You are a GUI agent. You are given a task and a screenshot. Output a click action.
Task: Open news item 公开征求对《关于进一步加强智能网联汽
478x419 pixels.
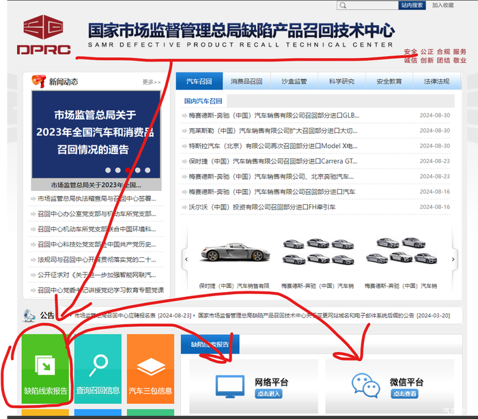(97, 275)
